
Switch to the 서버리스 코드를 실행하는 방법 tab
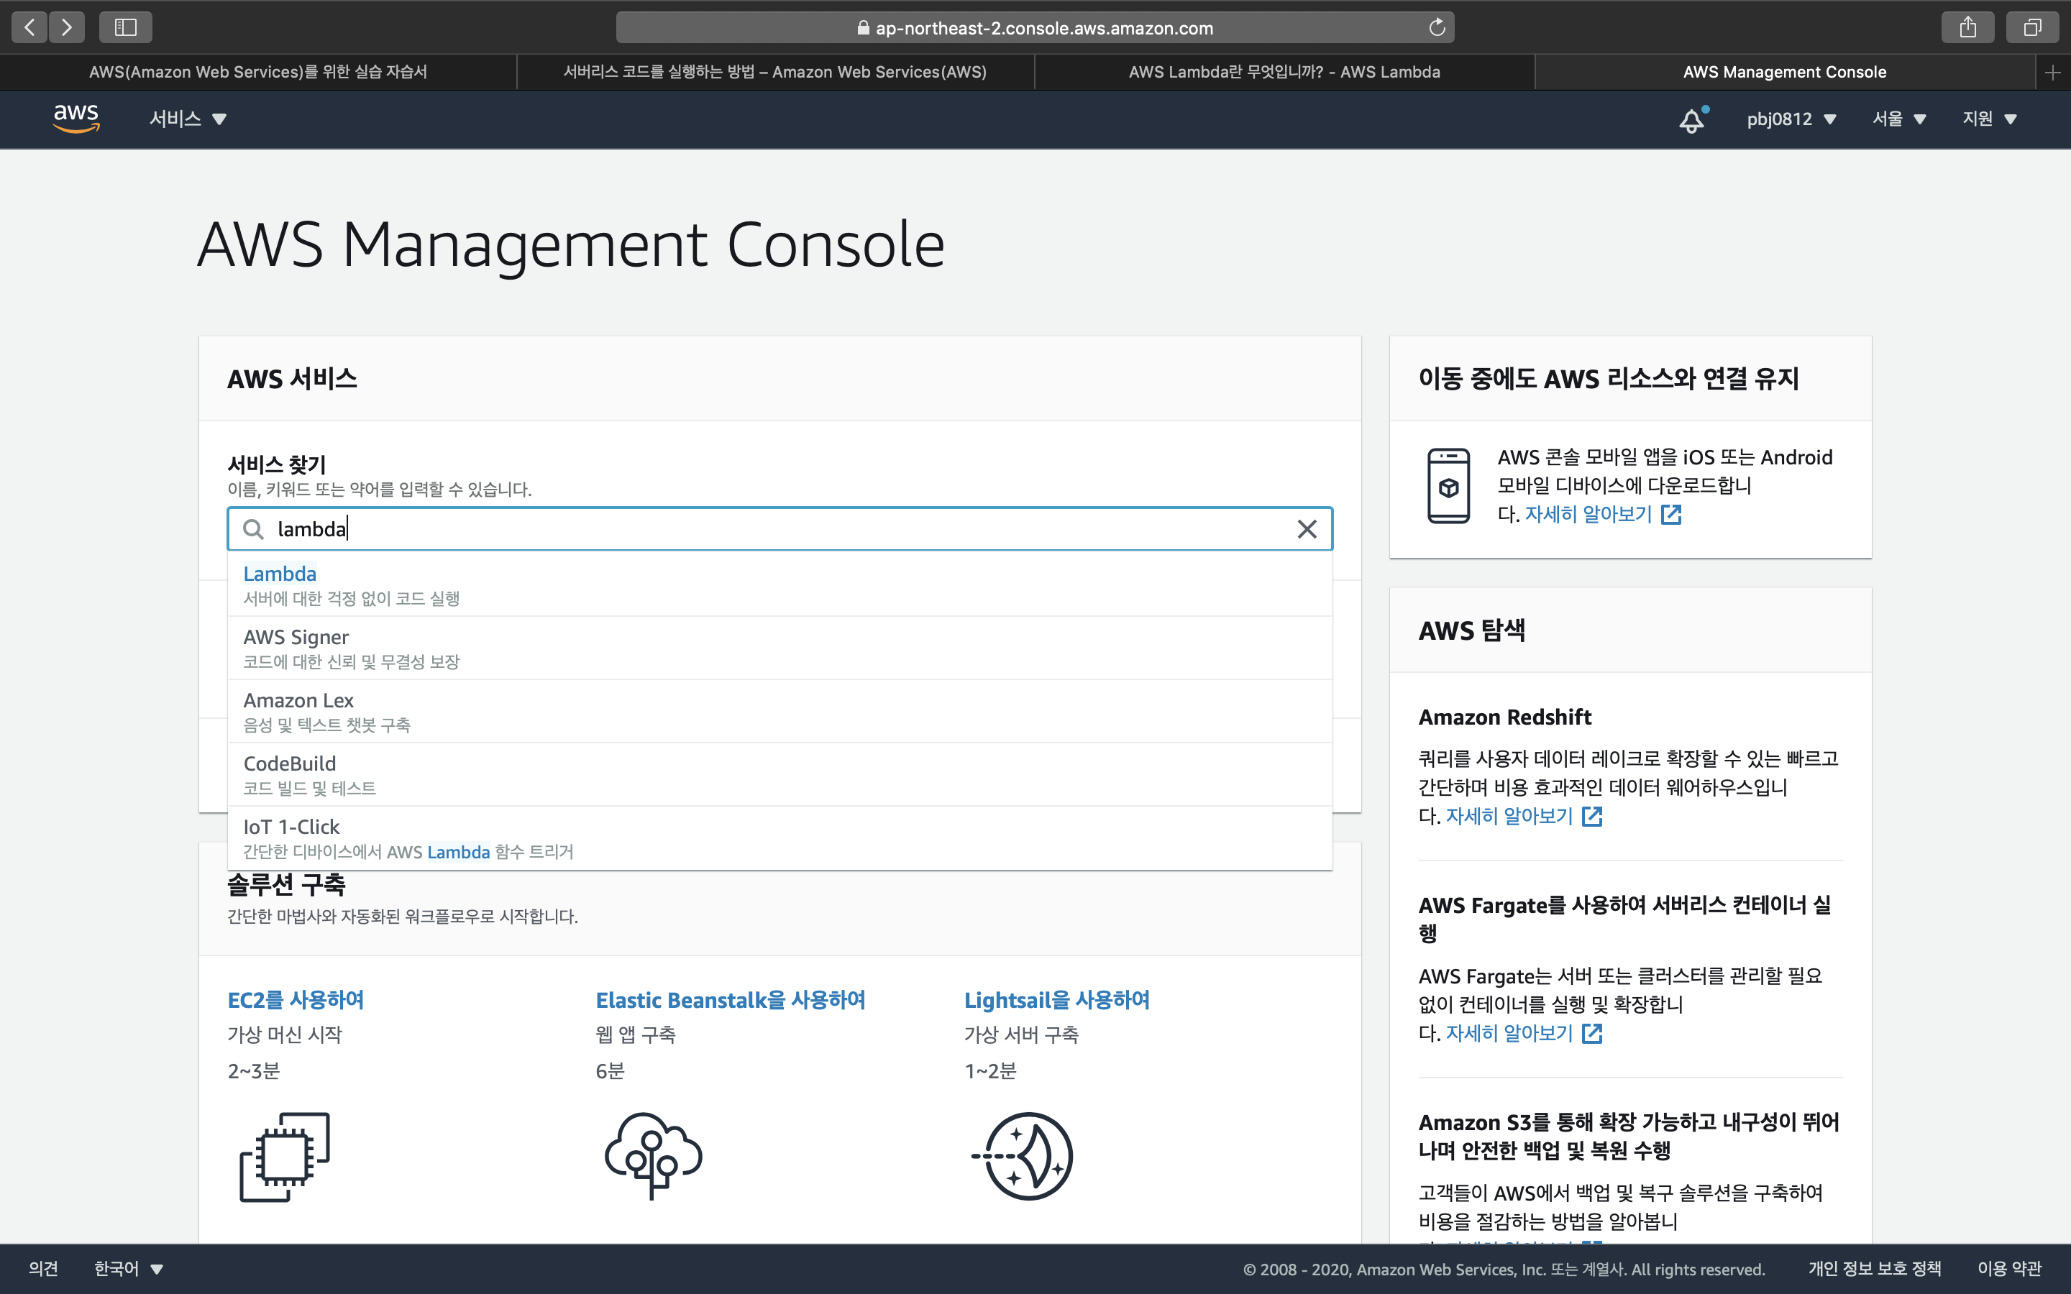774,72
